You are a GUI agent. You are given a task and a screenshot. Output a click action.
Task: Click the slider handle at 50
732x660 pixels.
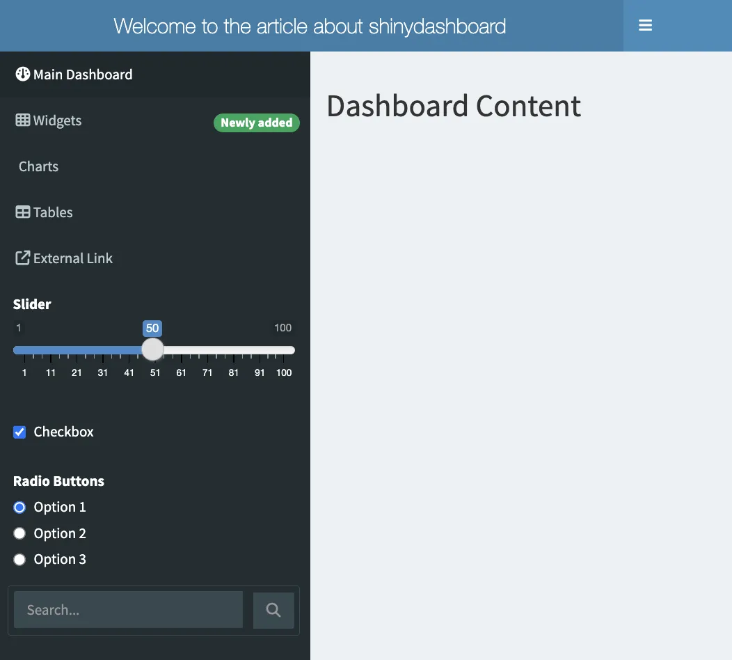coord(152,349)
